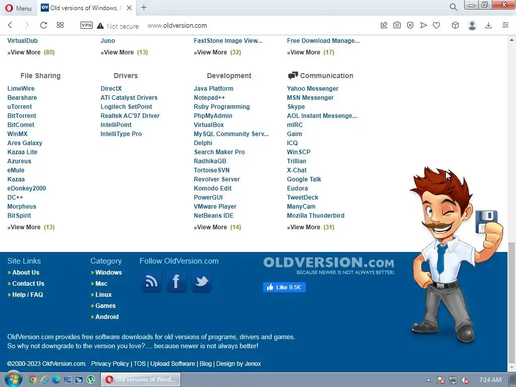Click the OLDVERSION.COM footer logo
The width and height of the screenshot is (516, 387).
click(x=329, y=266)
